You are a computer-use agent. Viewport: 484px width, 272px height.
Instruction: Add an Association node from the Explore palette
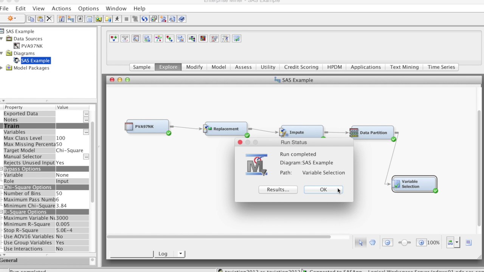pyautogui.click(x=114, y=39)
